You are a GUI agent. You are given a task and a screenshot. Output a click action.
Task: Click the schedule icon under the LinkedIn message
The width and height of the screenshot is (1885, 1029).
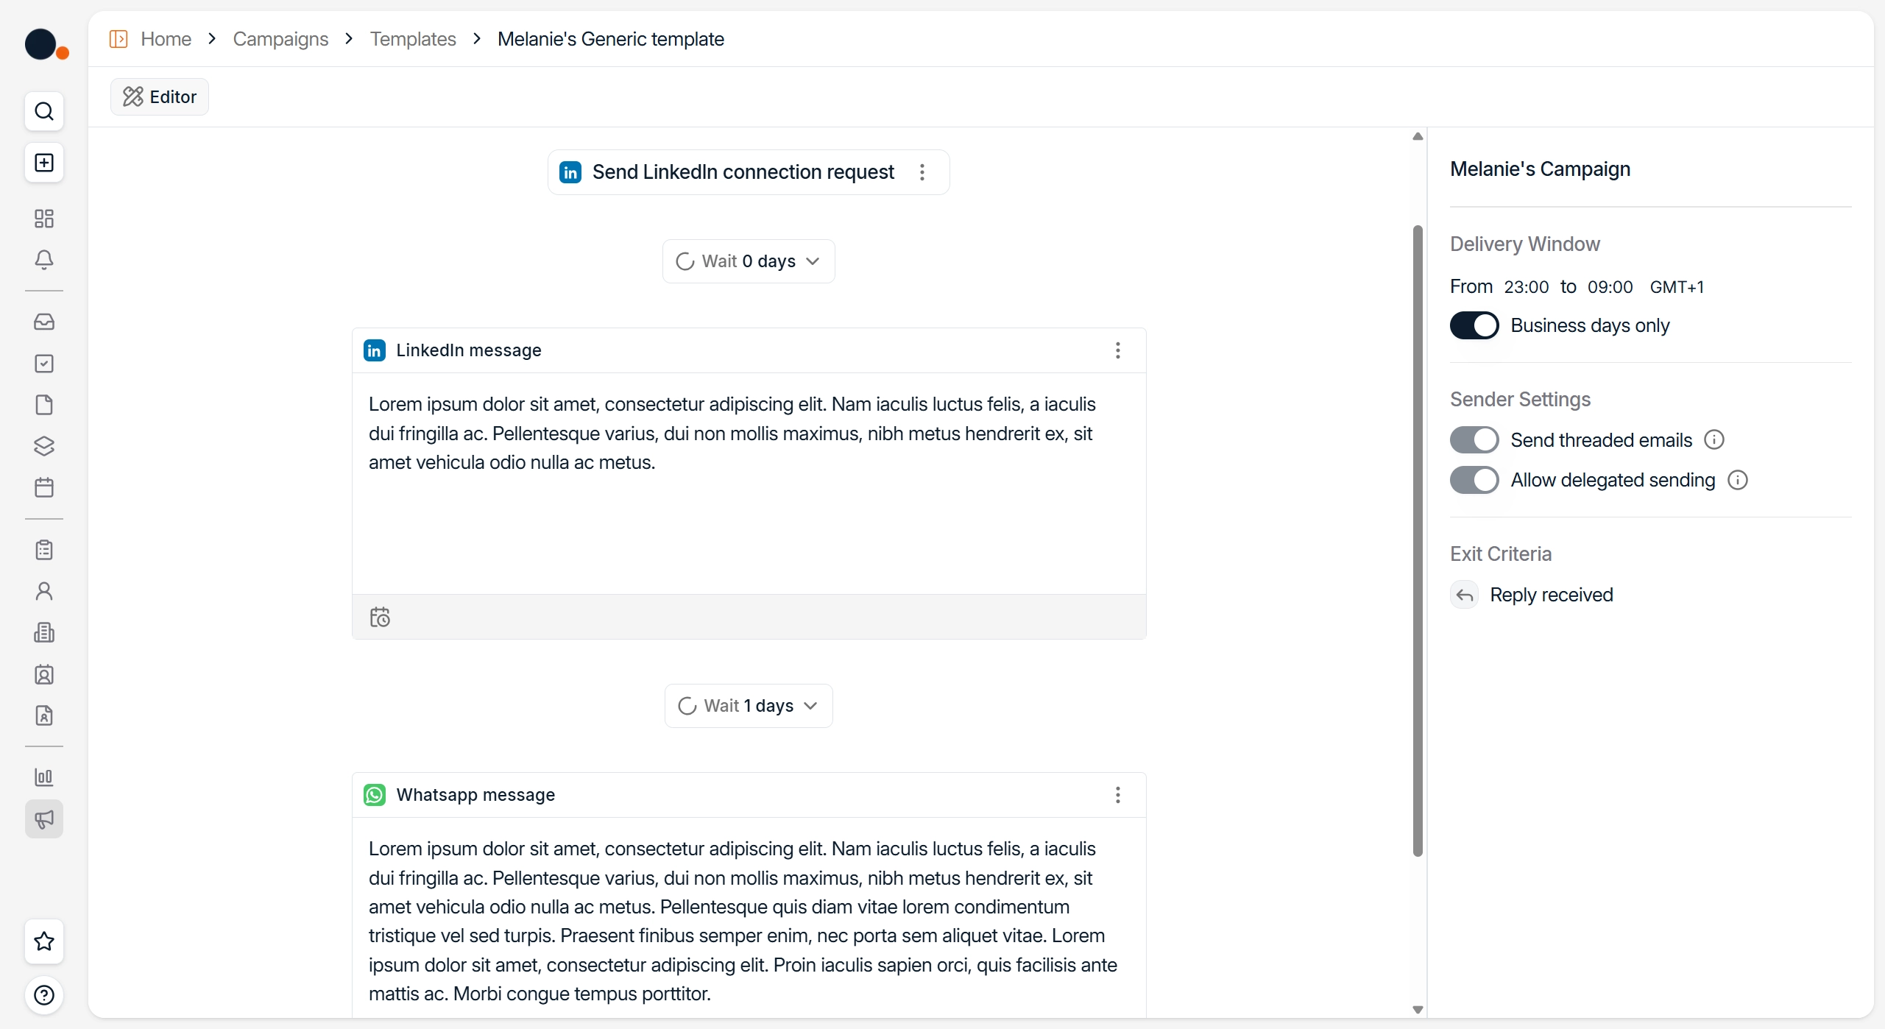tap(380, 617)
